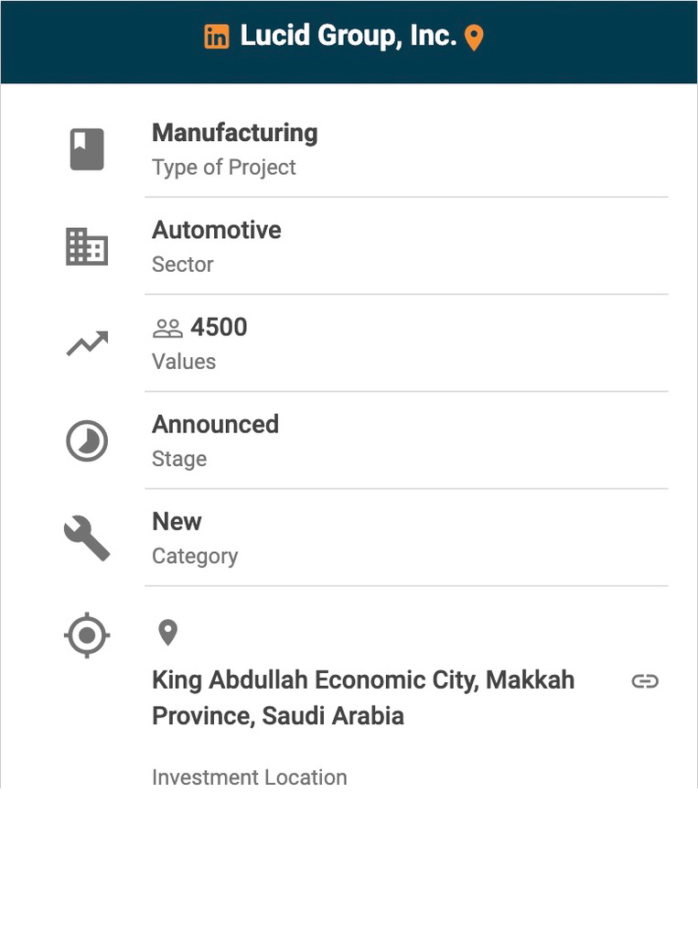The image size is (698, 945).
Task: Click the Type of Project label
Action: pyautogui.click(x=223, y=168)
